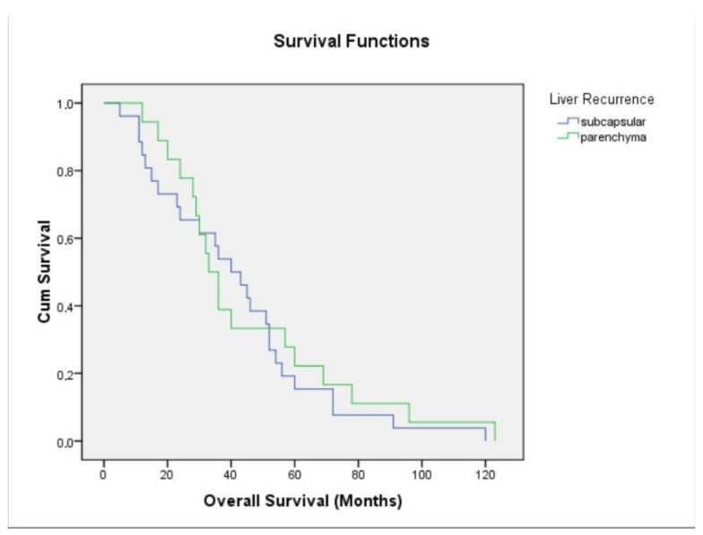Click the Survival Functions chart title

(x=351, y=41)
